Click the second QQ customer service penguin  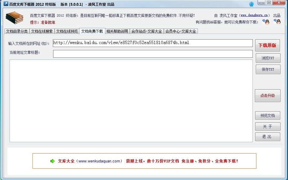(x=277, y=22)
